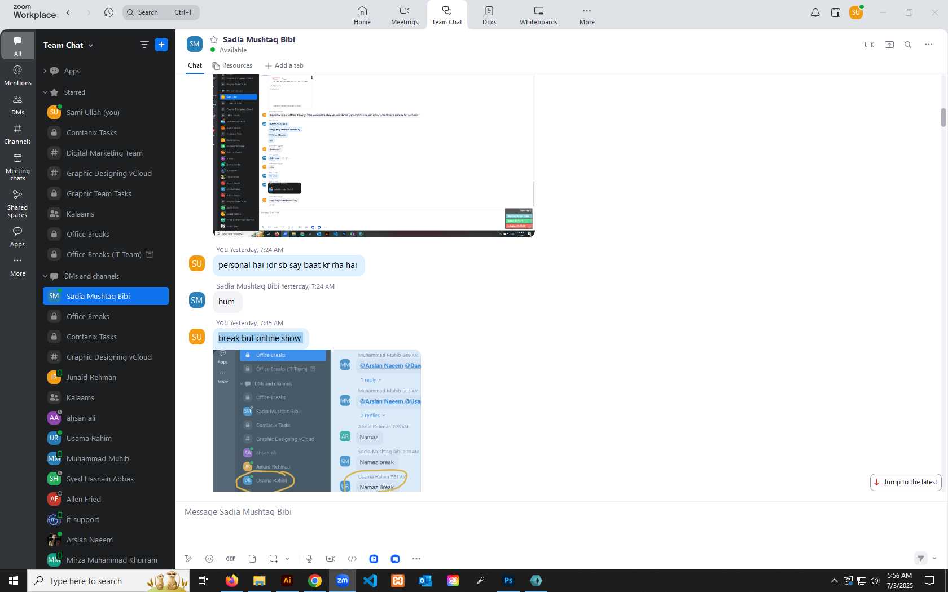
Task: Switch to the Meetings tab
Action: [x=405, y=15]
